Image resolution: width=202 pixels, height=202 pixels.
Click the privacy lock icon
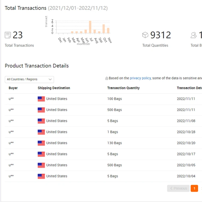tap(107, 78)
